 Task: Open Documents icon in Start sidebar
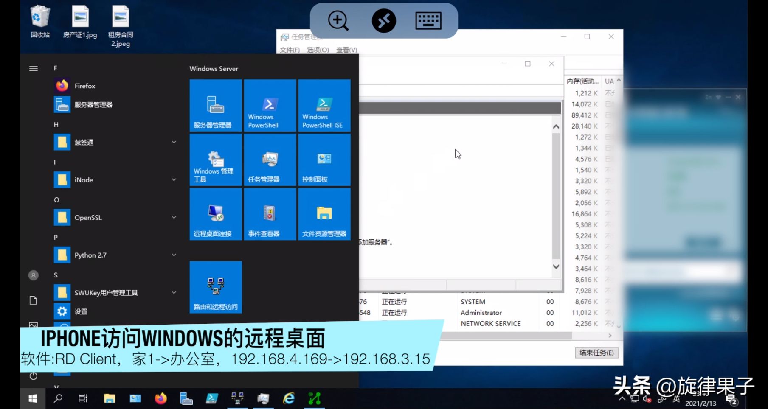33,300
